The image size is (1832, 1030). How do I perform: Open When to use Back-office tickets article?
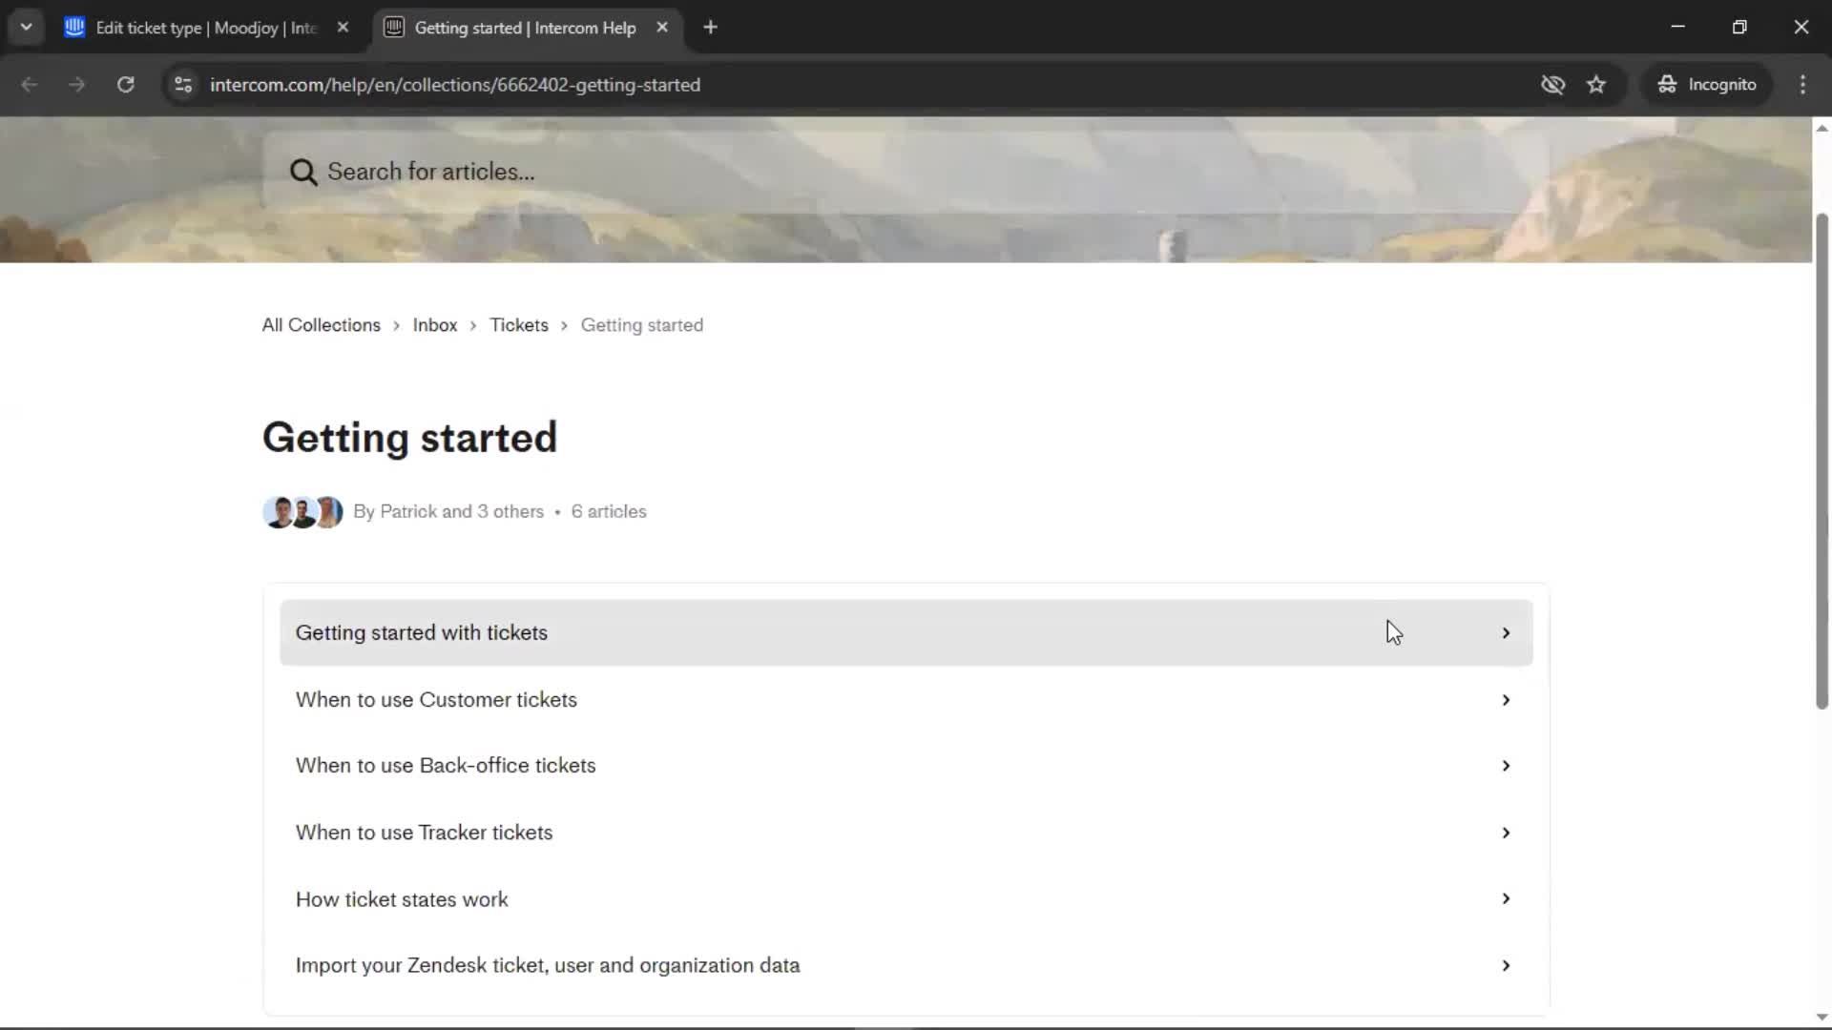(x=906, y=766)
